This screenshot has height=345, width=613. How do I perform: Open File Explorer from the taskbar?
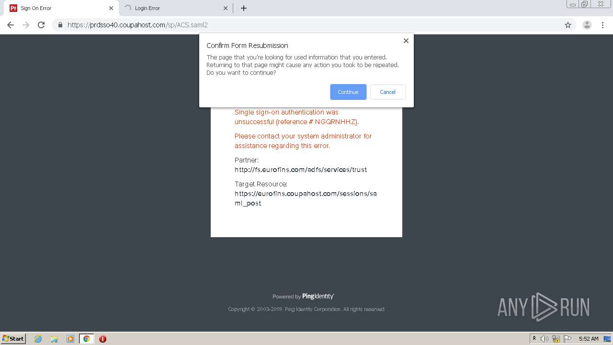(x=54, y=339)
